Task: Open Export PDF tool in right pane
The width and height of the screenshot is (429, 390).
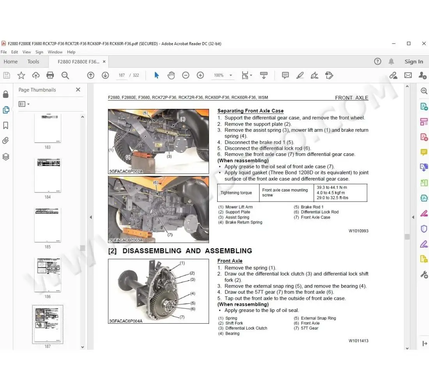Action: 424,106
